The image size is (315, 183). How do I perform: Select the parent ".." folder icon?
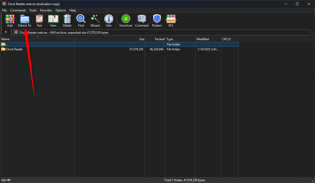[3, 44]
